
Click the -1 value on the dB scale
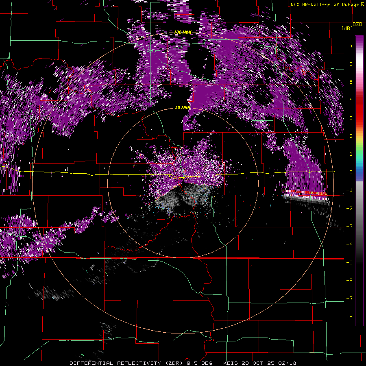coord(349,190)
